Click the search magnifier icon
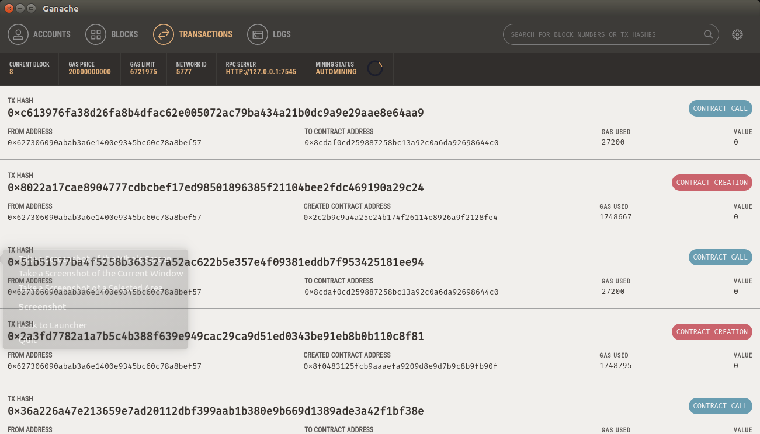 (708, 34)
